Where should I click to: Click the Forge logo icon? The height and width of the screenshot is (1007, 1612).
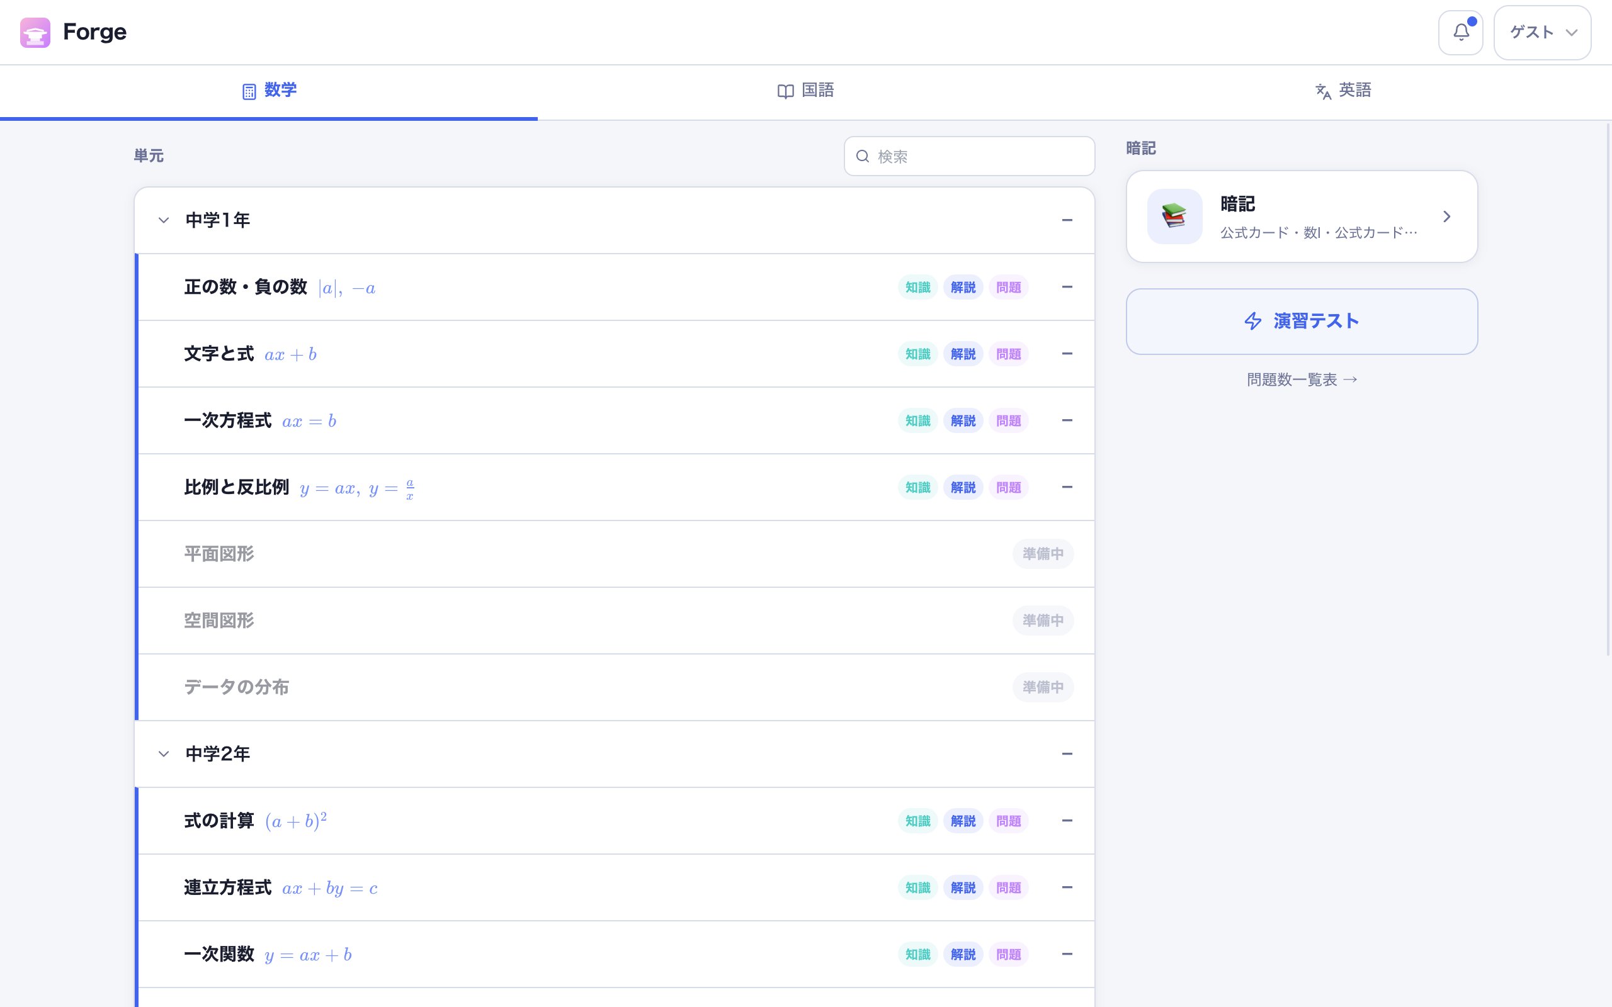point(35,33)
